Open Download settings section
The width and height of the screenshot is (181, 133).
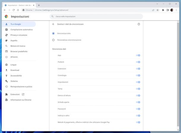point(19,70)
